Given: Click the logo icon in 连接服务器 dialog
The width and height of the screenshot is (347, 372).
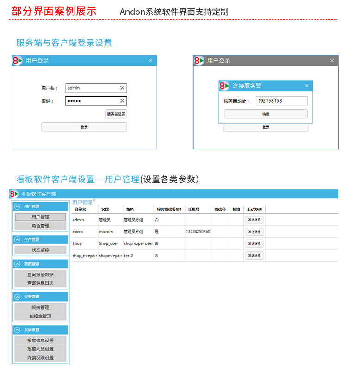Looking at the screenshot, I should tap(224, 86).
